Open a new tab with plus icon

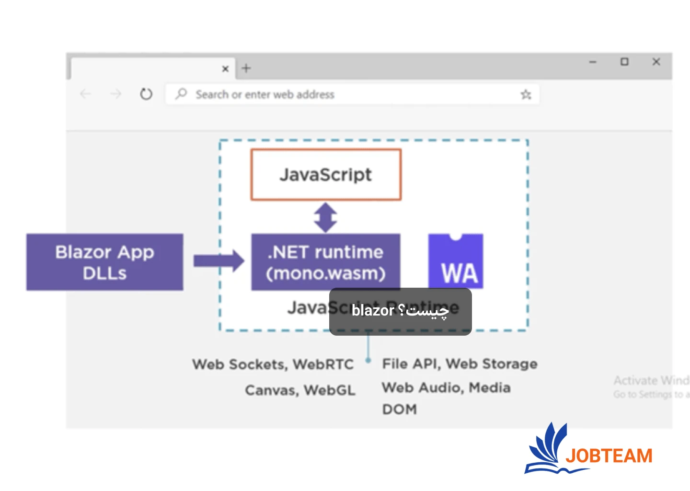coord(246,69)
